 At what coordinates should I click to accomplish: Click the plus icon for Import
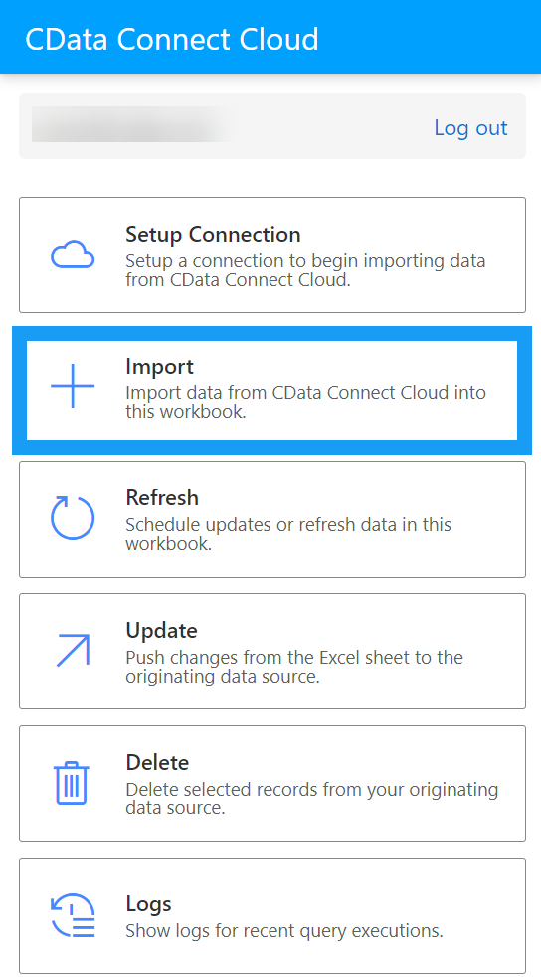click(73, 386)
